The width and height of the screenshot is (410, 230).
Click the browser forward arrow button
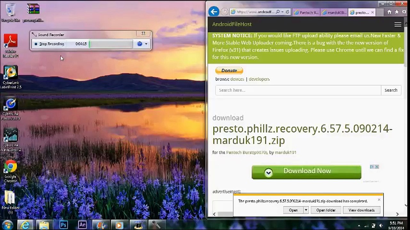click(224, 12)
